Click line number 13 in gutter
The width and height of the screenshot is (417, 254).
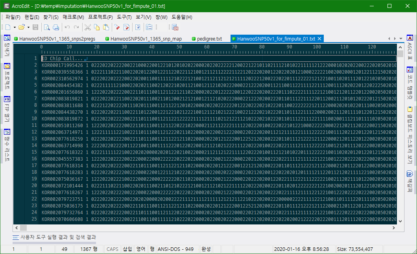pyautogui.click(x=34, y=139)
